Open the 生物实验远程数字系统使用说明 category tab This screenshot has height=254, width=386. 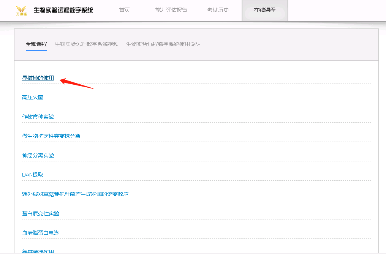pos(163,44)
